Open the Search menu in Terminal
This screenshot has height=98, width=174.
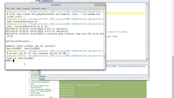pos(26,8)
